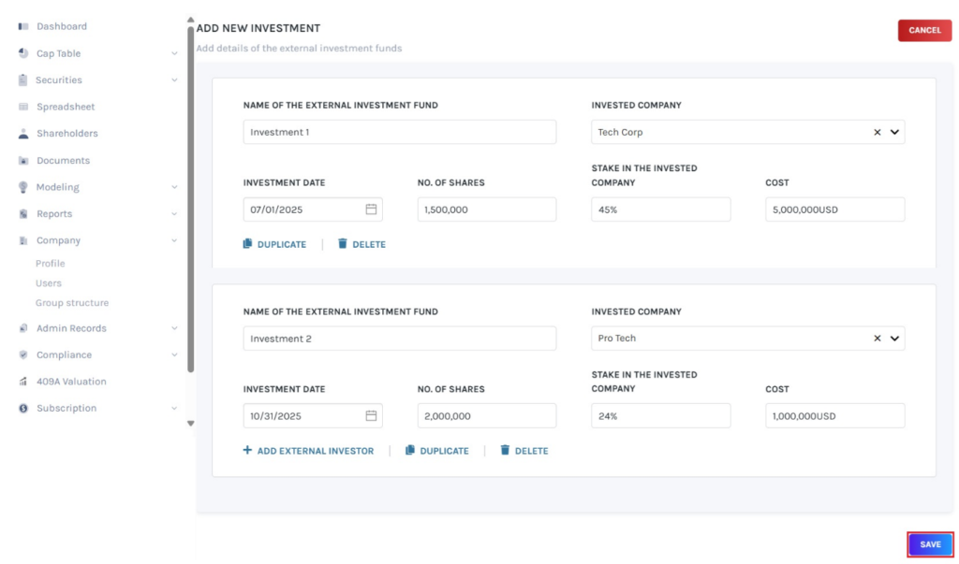Expand the Admin Records section
The width and height of the screenshot is (959, 564).
click(x=174, y=327)
